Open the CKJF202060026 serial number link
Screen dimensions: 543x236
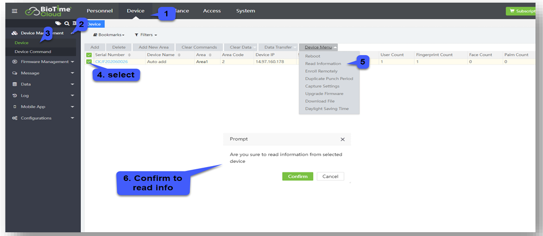coord(111,62)
